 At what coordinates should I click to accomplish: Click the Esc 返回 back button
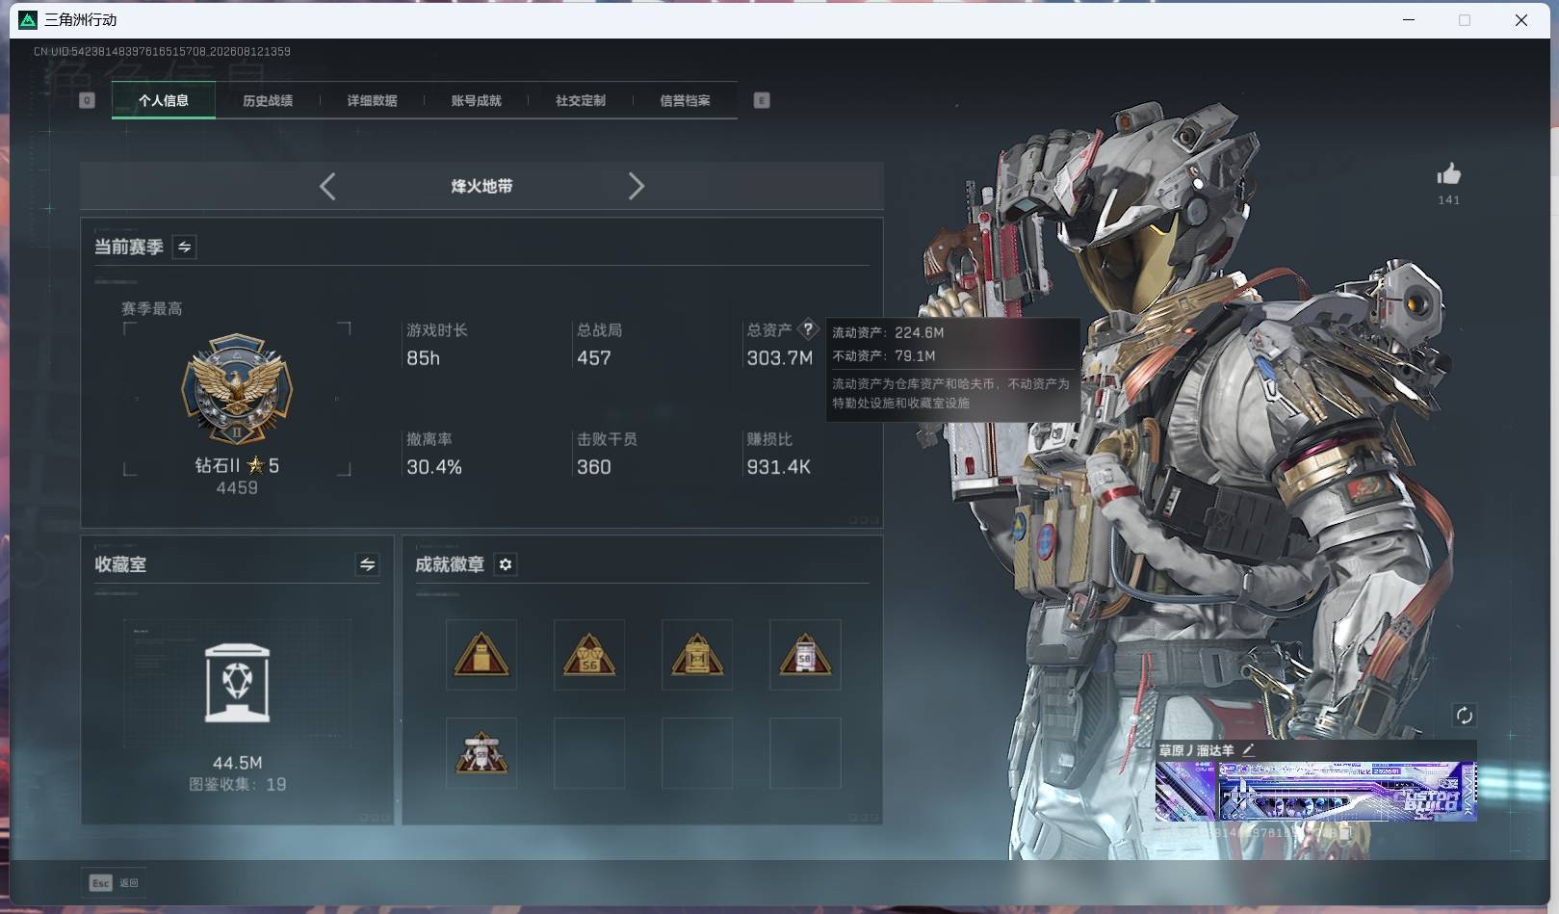114,882
